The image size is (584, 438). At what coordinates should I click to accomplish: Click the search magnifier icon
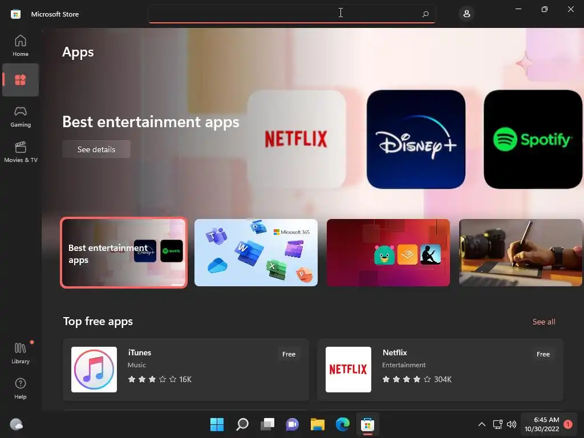click(x=425, y=14)
